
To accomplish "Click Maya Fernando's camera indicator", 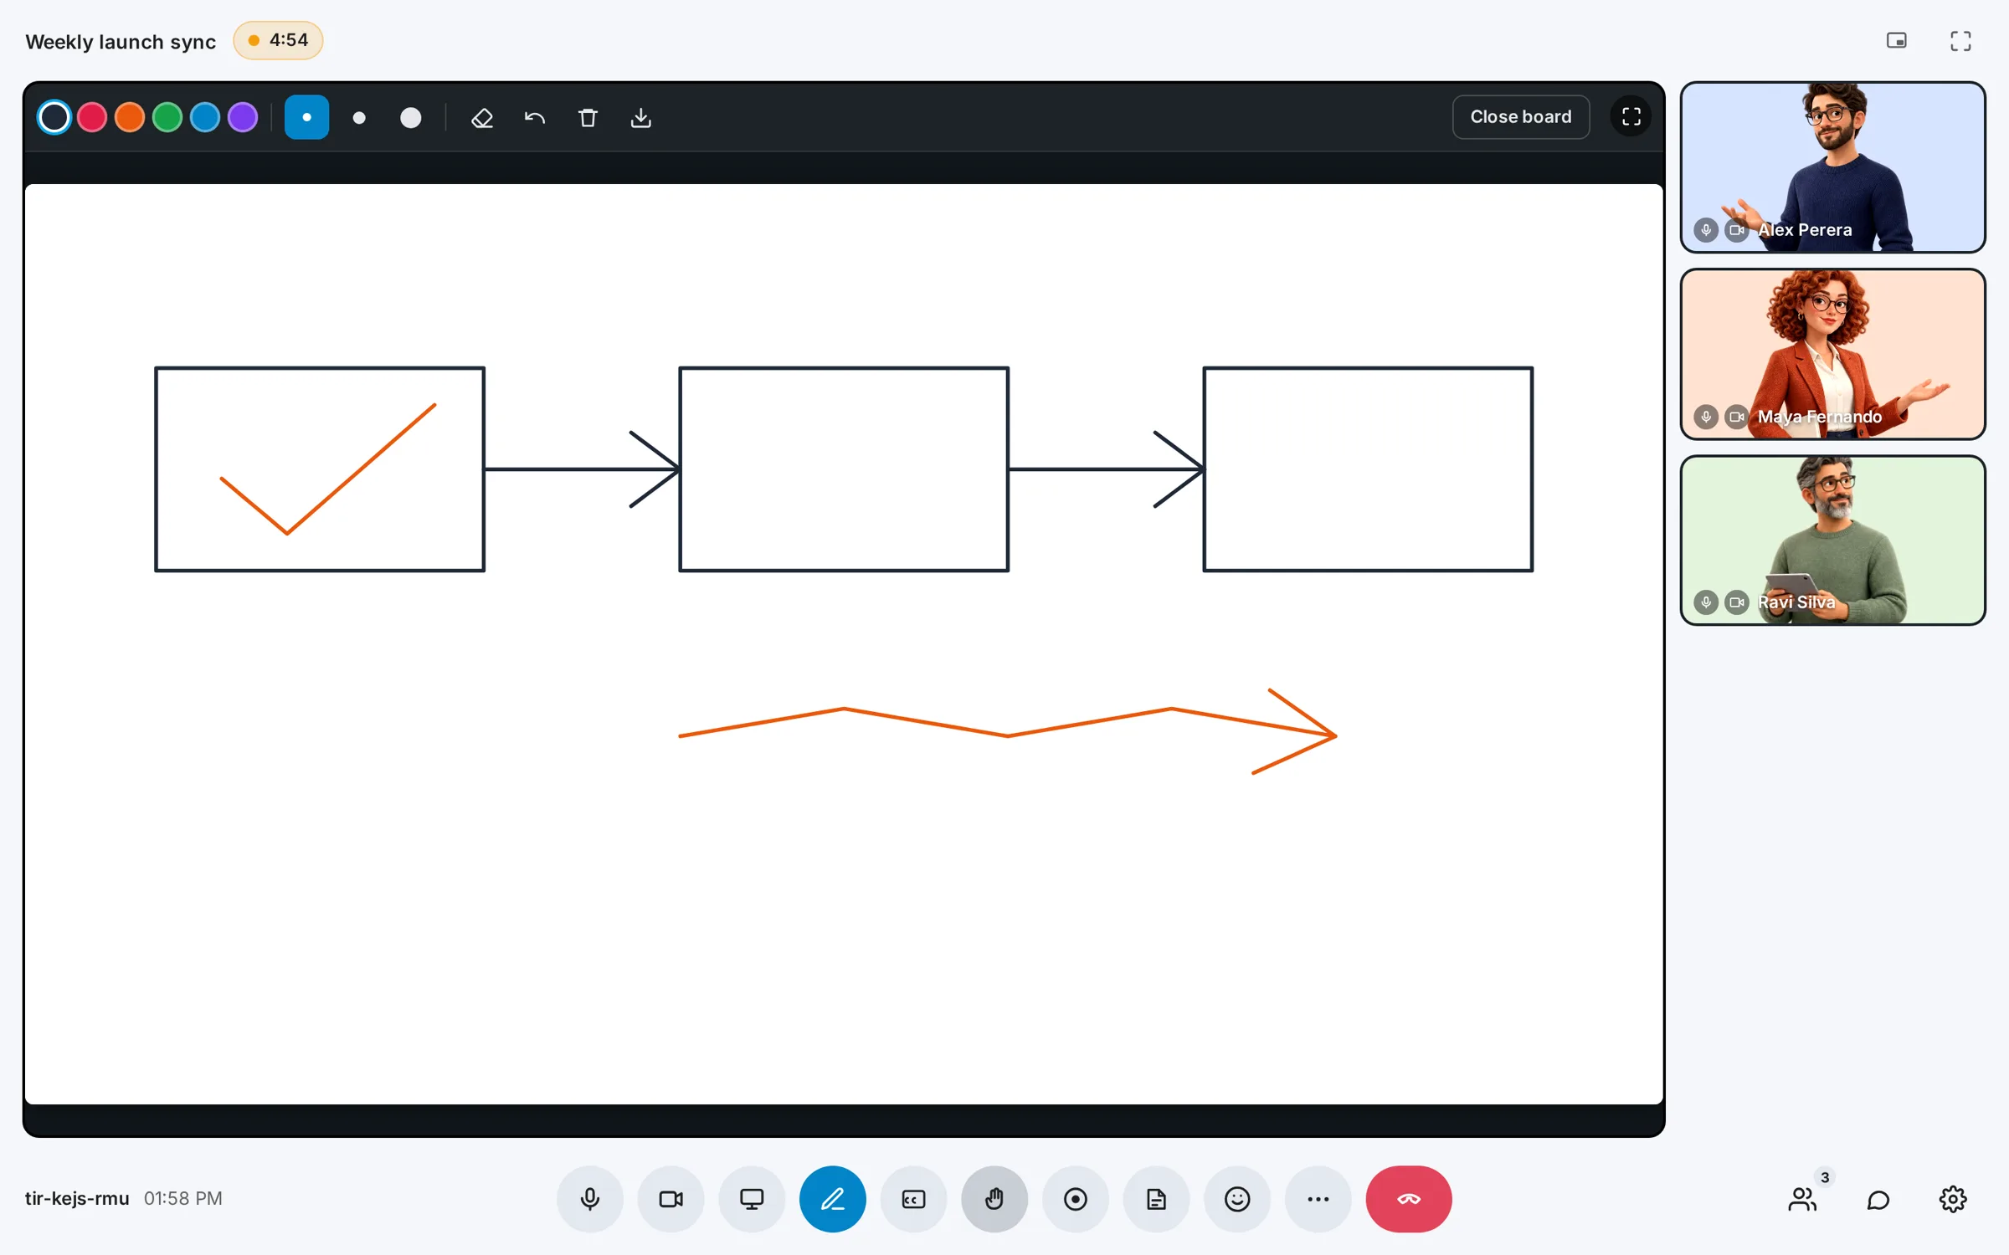I will click(1737, 416).
